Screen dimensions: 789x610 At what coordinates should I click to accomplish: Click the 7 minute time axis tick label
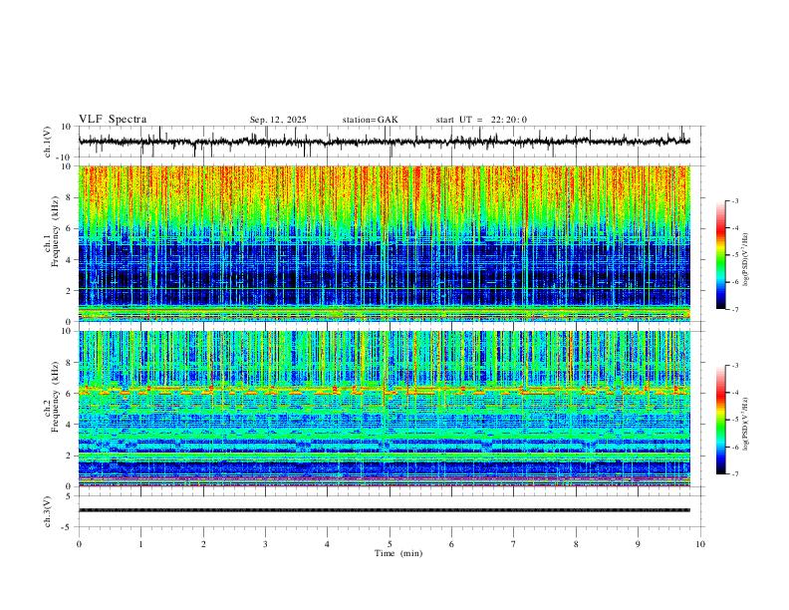[x=514, y=544]
